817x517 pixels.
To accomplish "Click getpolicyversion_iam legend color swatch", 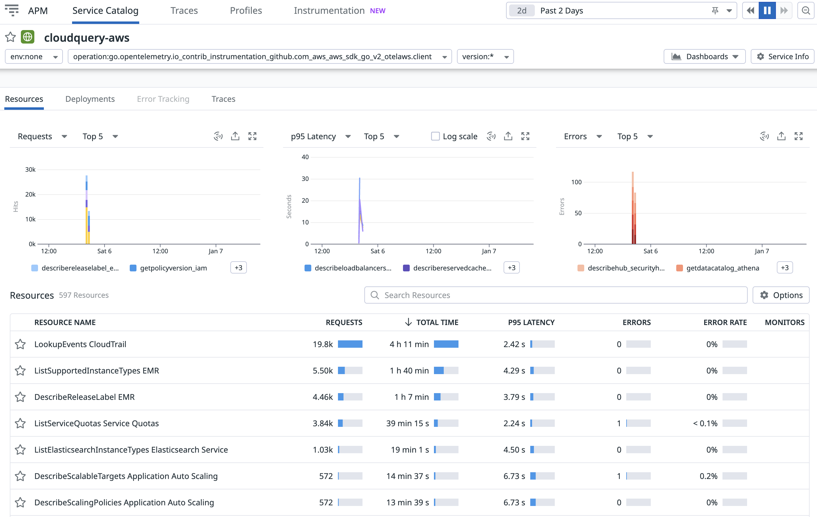I will click(x=133, y=268).
